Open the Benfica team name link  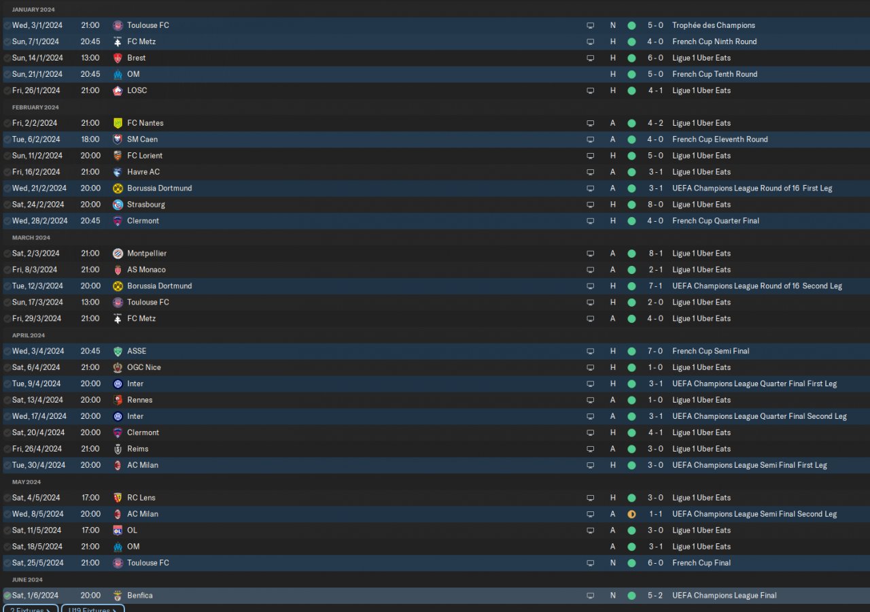coord(140,596)
